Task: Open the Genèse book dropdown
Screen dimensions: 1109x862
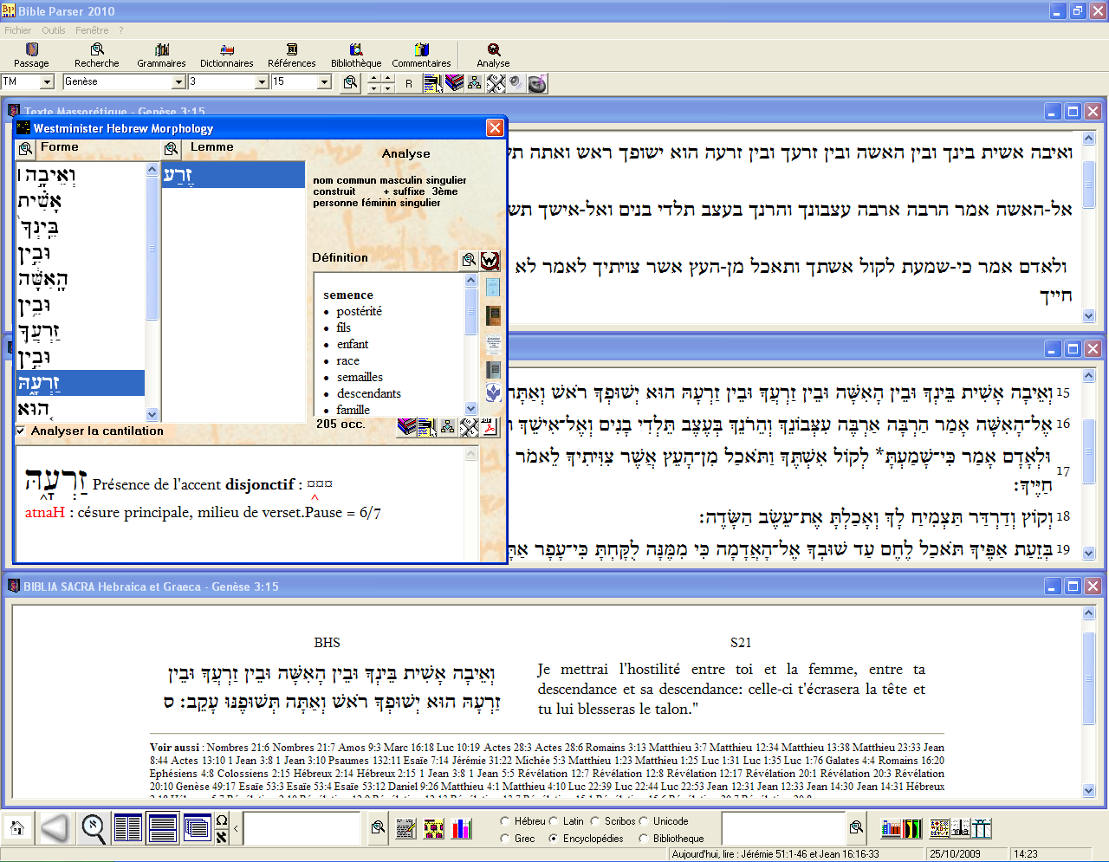Action: pyautogui.click(x=179, y=81)
